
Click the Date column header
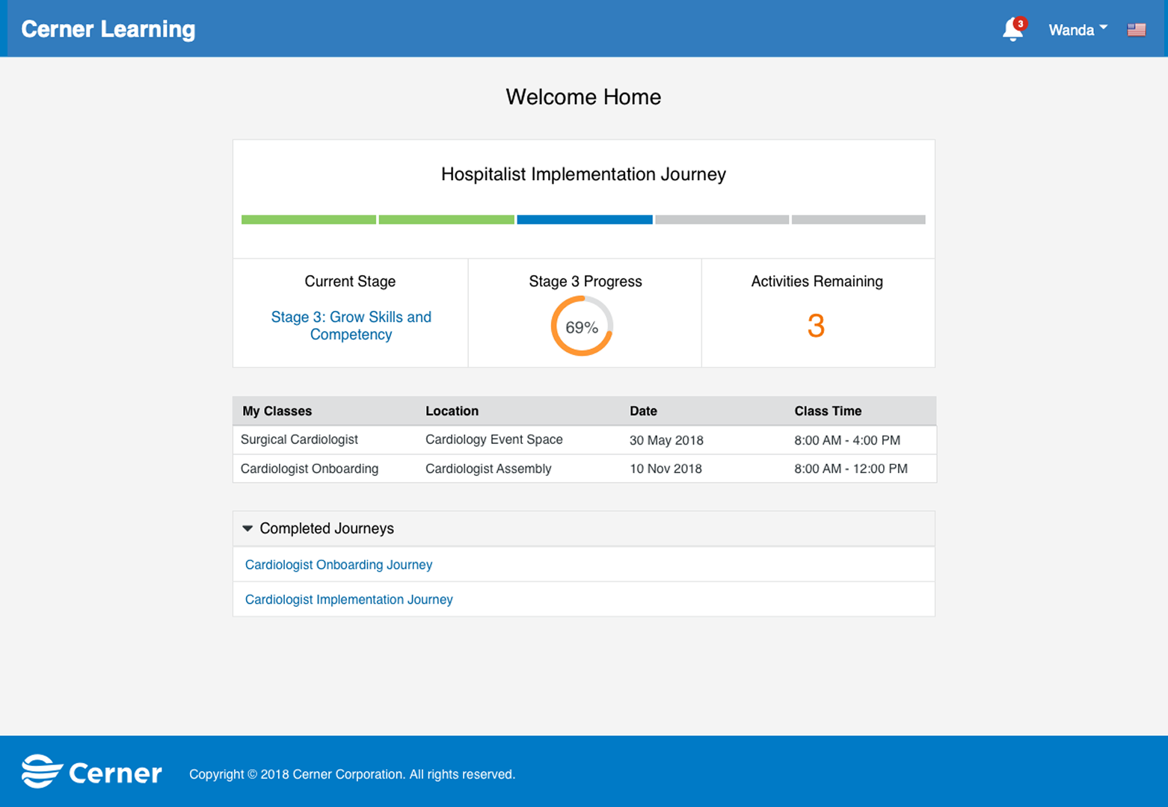pyautogui.click(x=643, y=411)
